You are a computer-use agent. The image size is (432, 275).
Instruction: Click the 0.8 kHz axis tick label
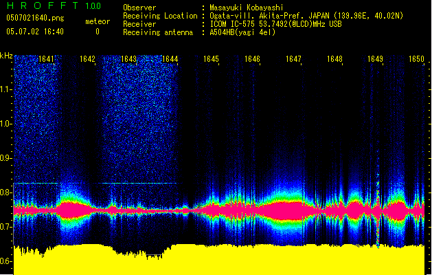[5, 192]
